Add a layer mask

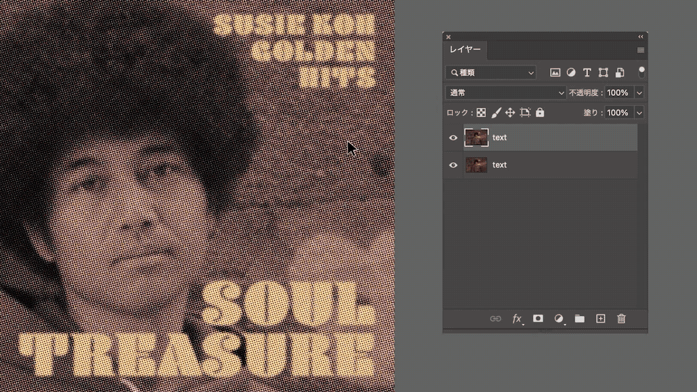(538, 318)
